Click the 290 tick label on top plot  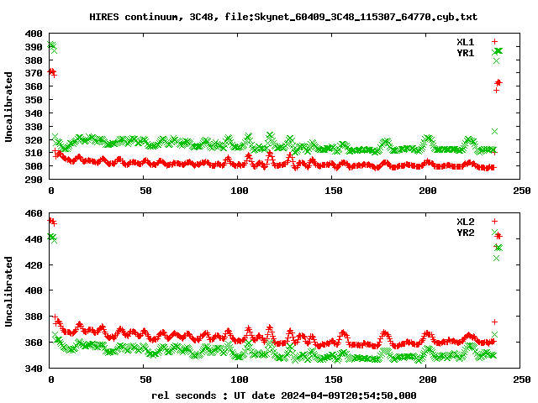pos(34,180)
